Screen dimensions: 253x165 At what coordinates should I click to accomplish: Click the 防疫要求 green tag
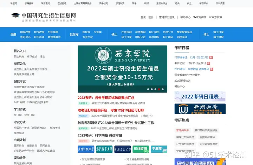[x=83, y=103]
